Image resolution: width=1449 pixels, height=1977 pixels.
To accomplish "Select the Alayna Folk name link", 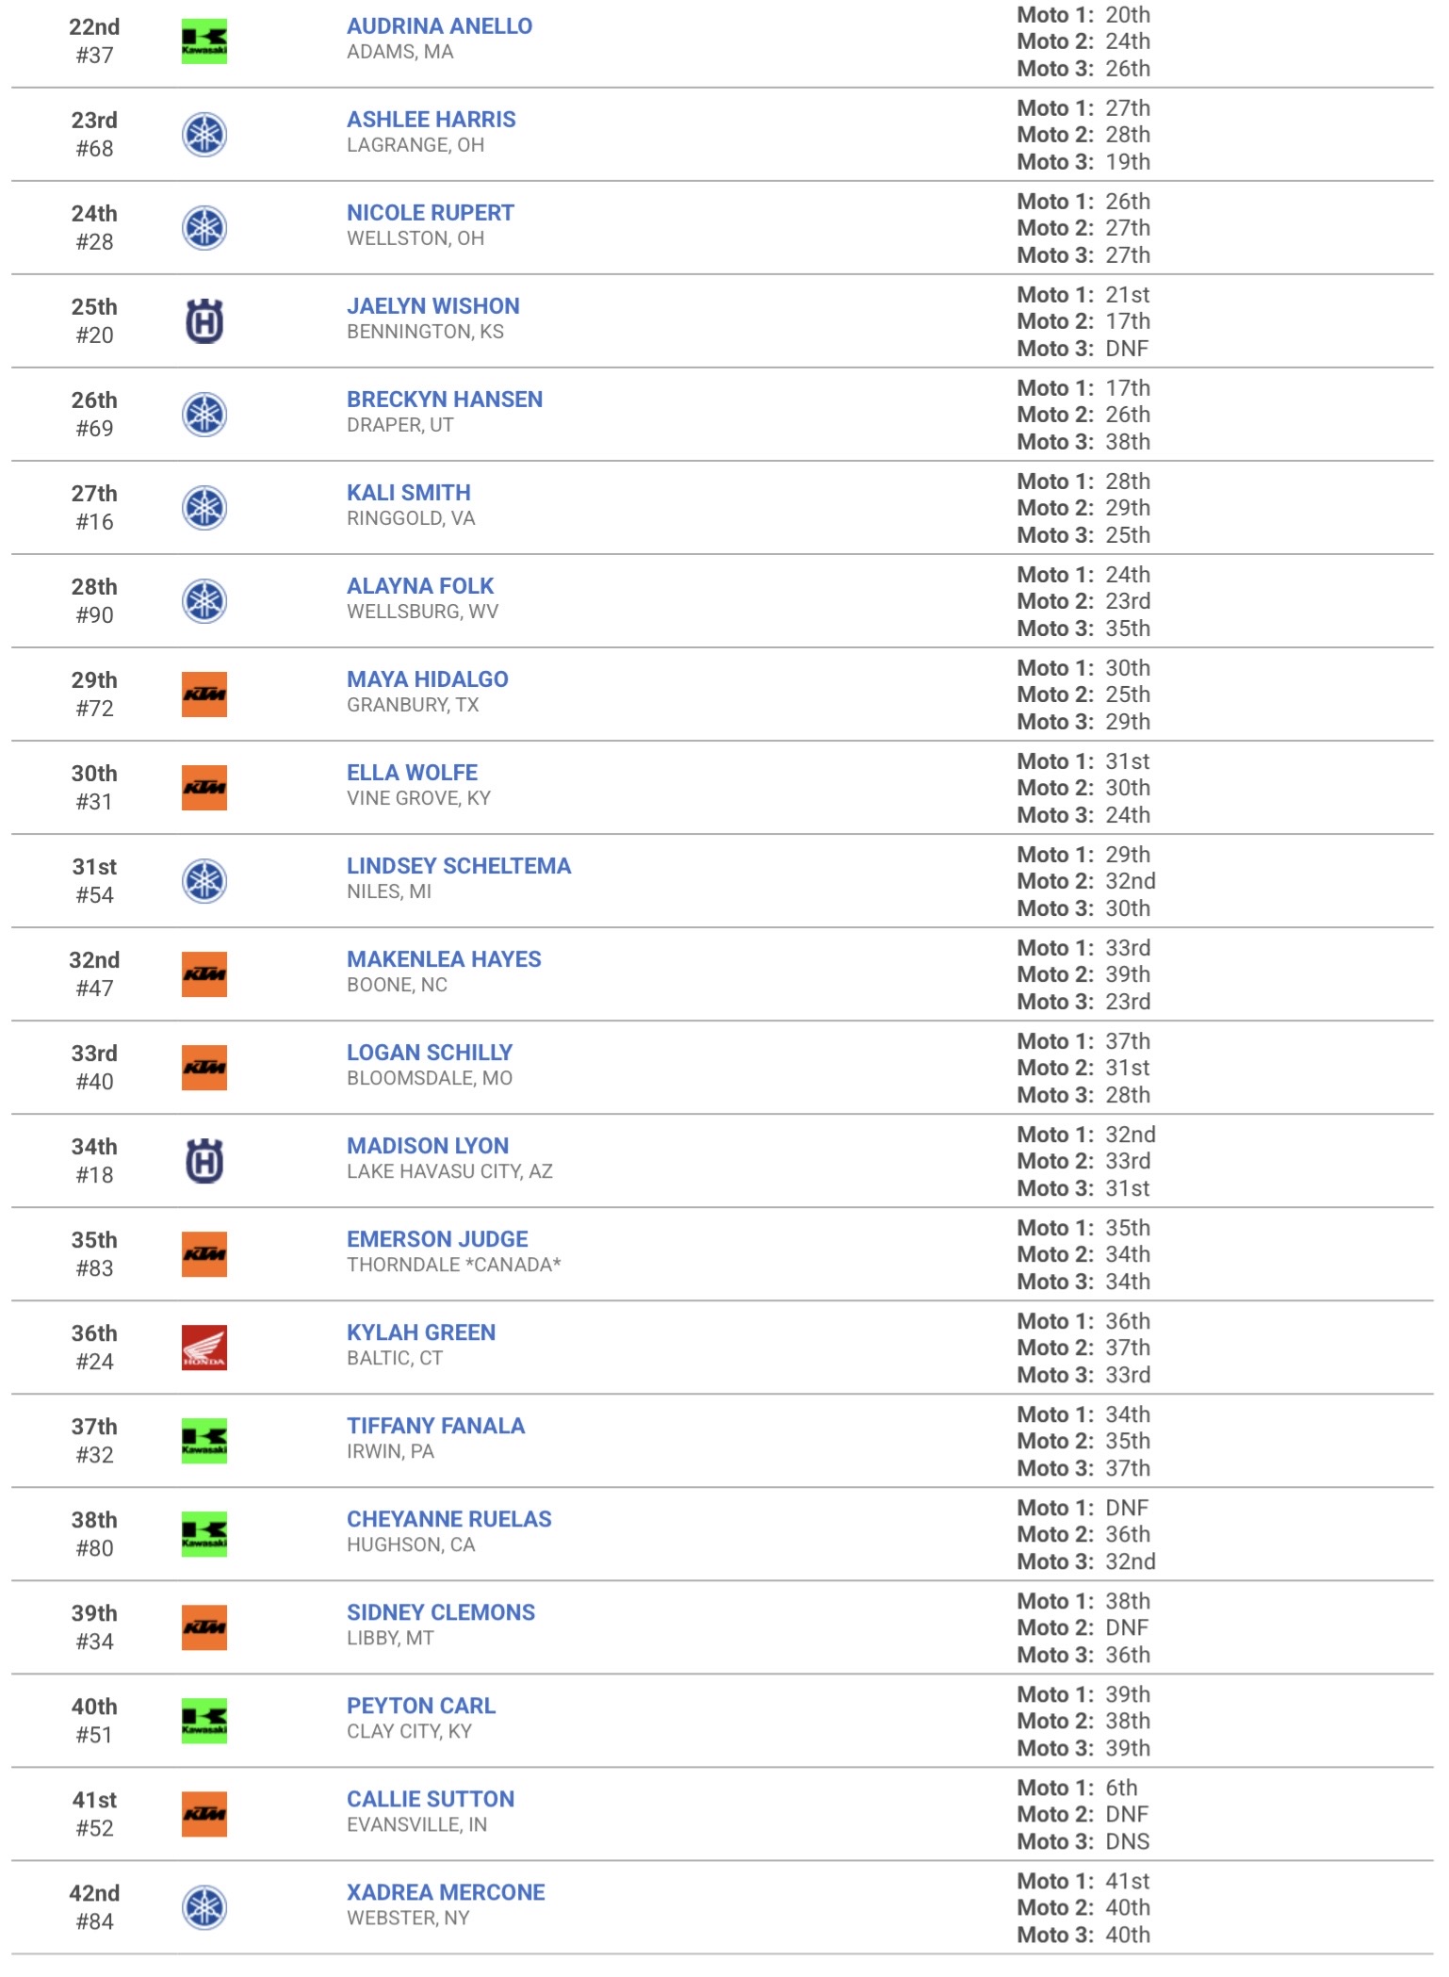I will tap(420, 586).
